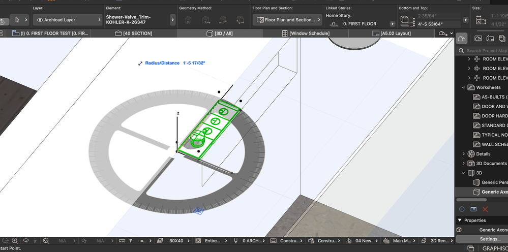Viewport: 508px width, 252px height.
Task: Select the View Map navigator icon
Action: [x=478, y=39]
